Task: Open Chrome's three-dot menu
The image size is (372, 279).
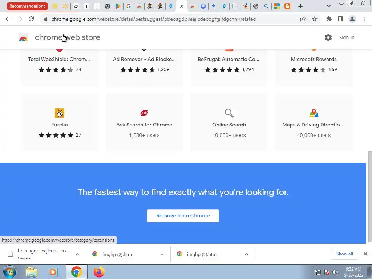Action: tap(364, 19)
